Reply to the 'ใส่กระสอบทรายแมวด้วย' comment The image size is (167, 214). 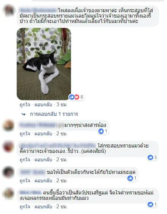click(43, 160)
